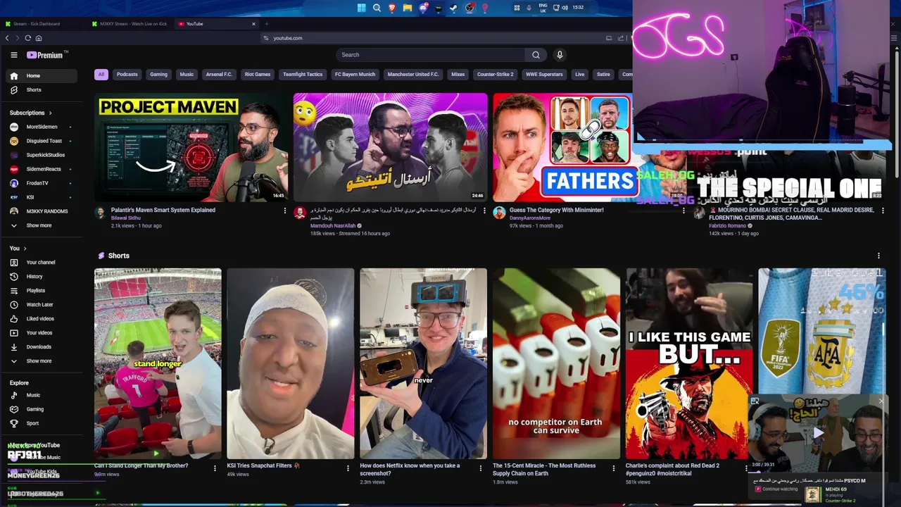The image size is (901, 507).
Task: Open Downloads in the sidebar
Action: click(x=42, y=347)
